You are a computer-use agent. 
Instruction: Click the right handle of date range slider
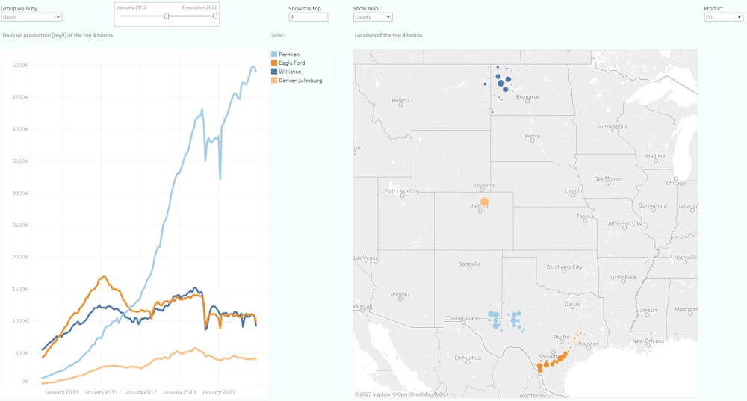[215, 16]
